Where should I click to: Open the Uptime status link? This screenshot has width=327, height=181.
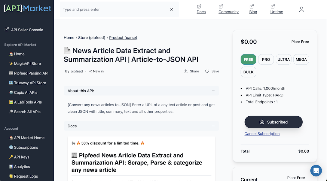[277, 9]
